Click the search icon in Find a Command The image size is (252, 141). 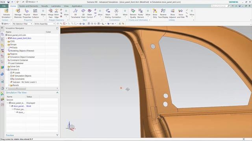[x=228, y=6]
